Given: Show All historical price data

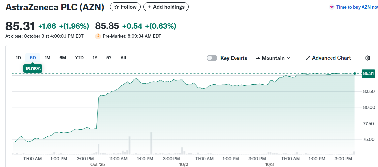Looking at the screenshot, I should (123, 58).
